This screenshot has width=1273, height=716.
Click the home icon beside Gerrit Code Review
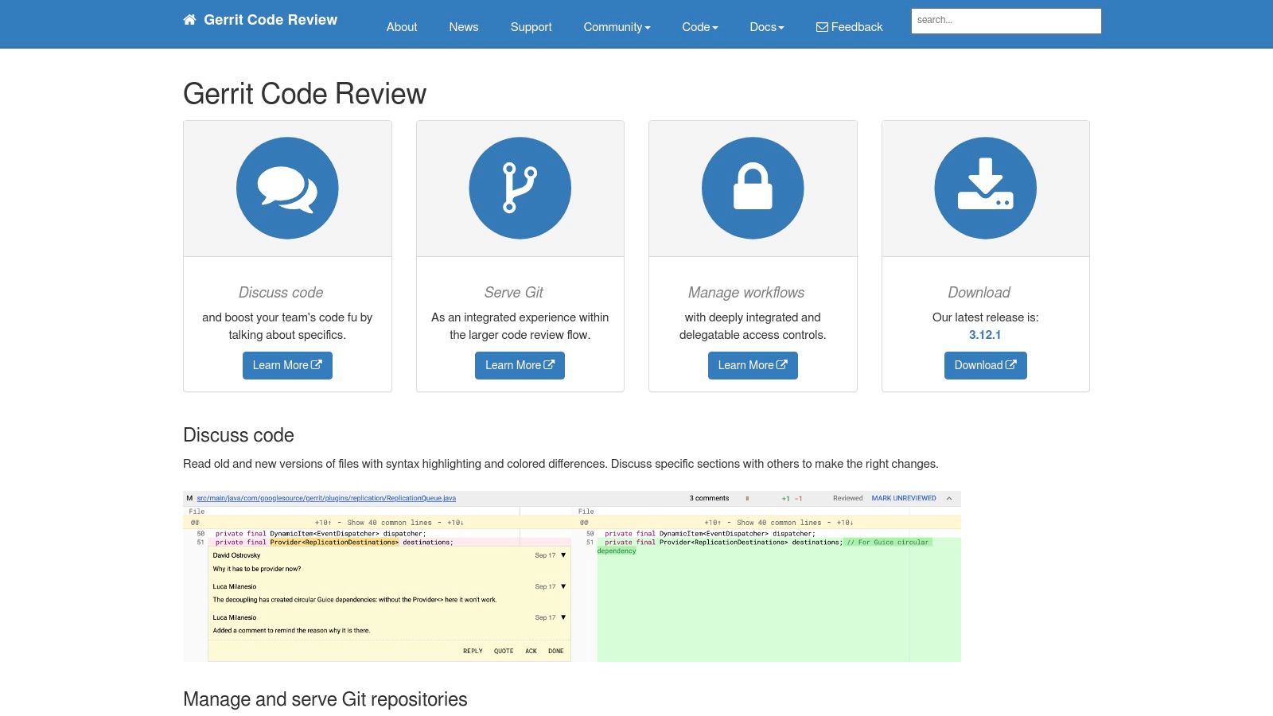(x=189, y=20)
